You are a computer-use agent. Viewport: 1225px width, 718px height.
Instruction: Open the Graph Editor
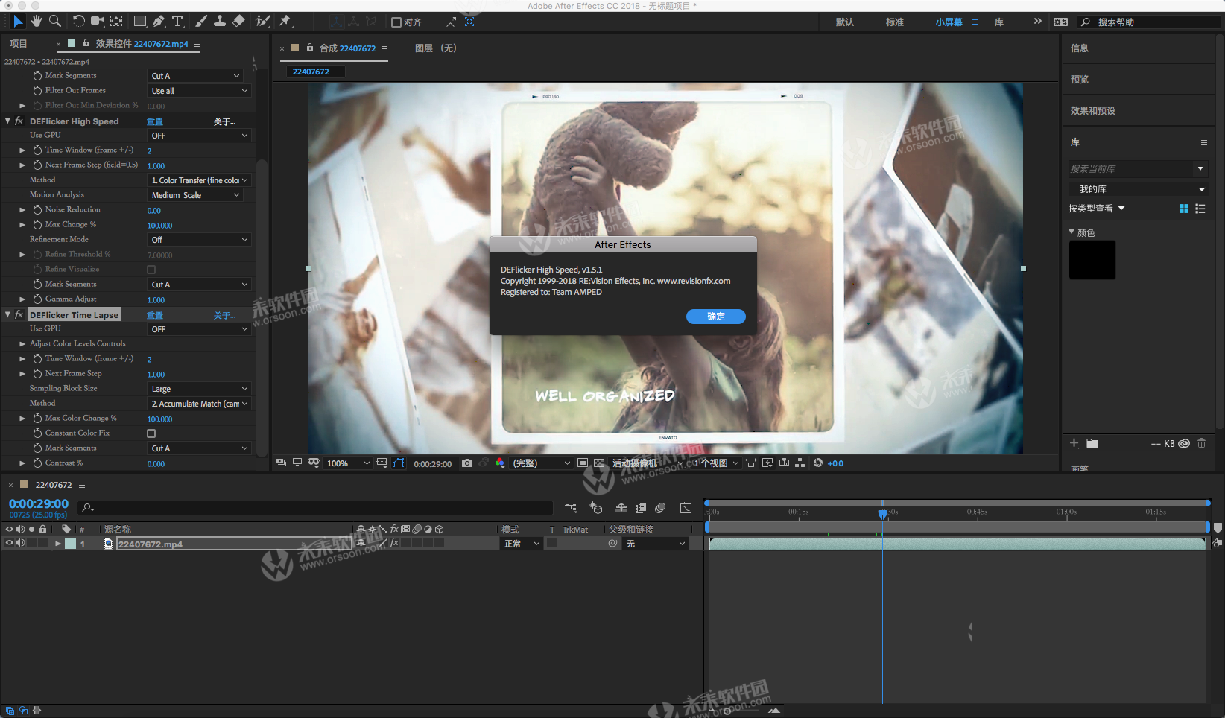click(x=686, y=508)
